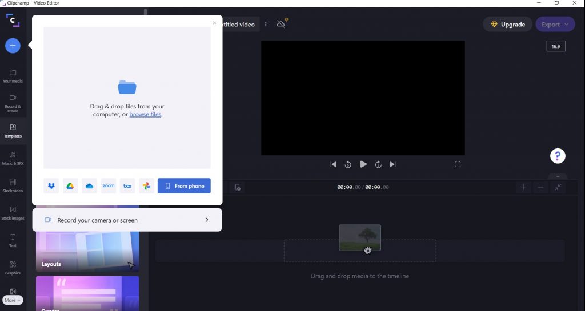Skip to the start of video
Viewport: 585px width, 311px height.
click(333, 164)
